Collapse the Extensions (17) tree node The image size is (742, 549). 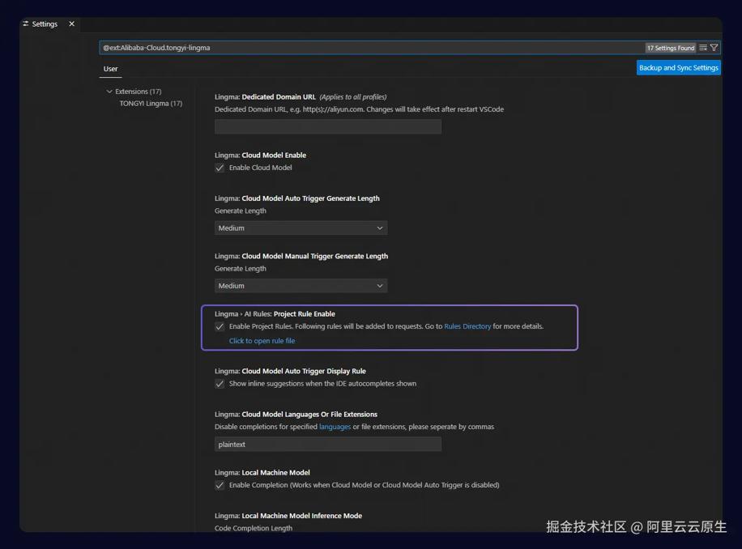(109, 91)
